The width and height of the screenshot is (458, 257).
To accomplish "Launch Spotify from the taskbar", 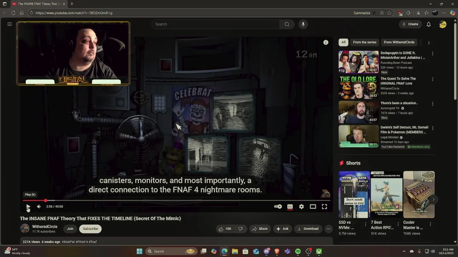I will (298, 251).
